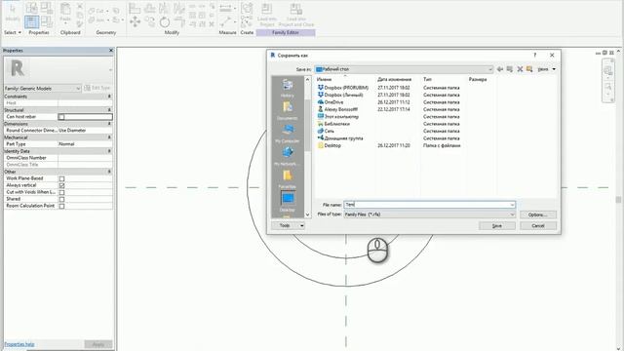624x351 pixels.
Task: Toggle the Can host rebar checkbox
Action: (61, 117)
